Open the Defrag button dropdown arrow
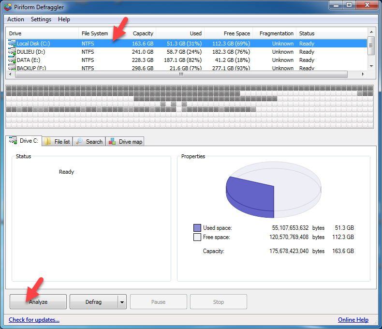The image size is (382, 329). (x=122, y=302)
